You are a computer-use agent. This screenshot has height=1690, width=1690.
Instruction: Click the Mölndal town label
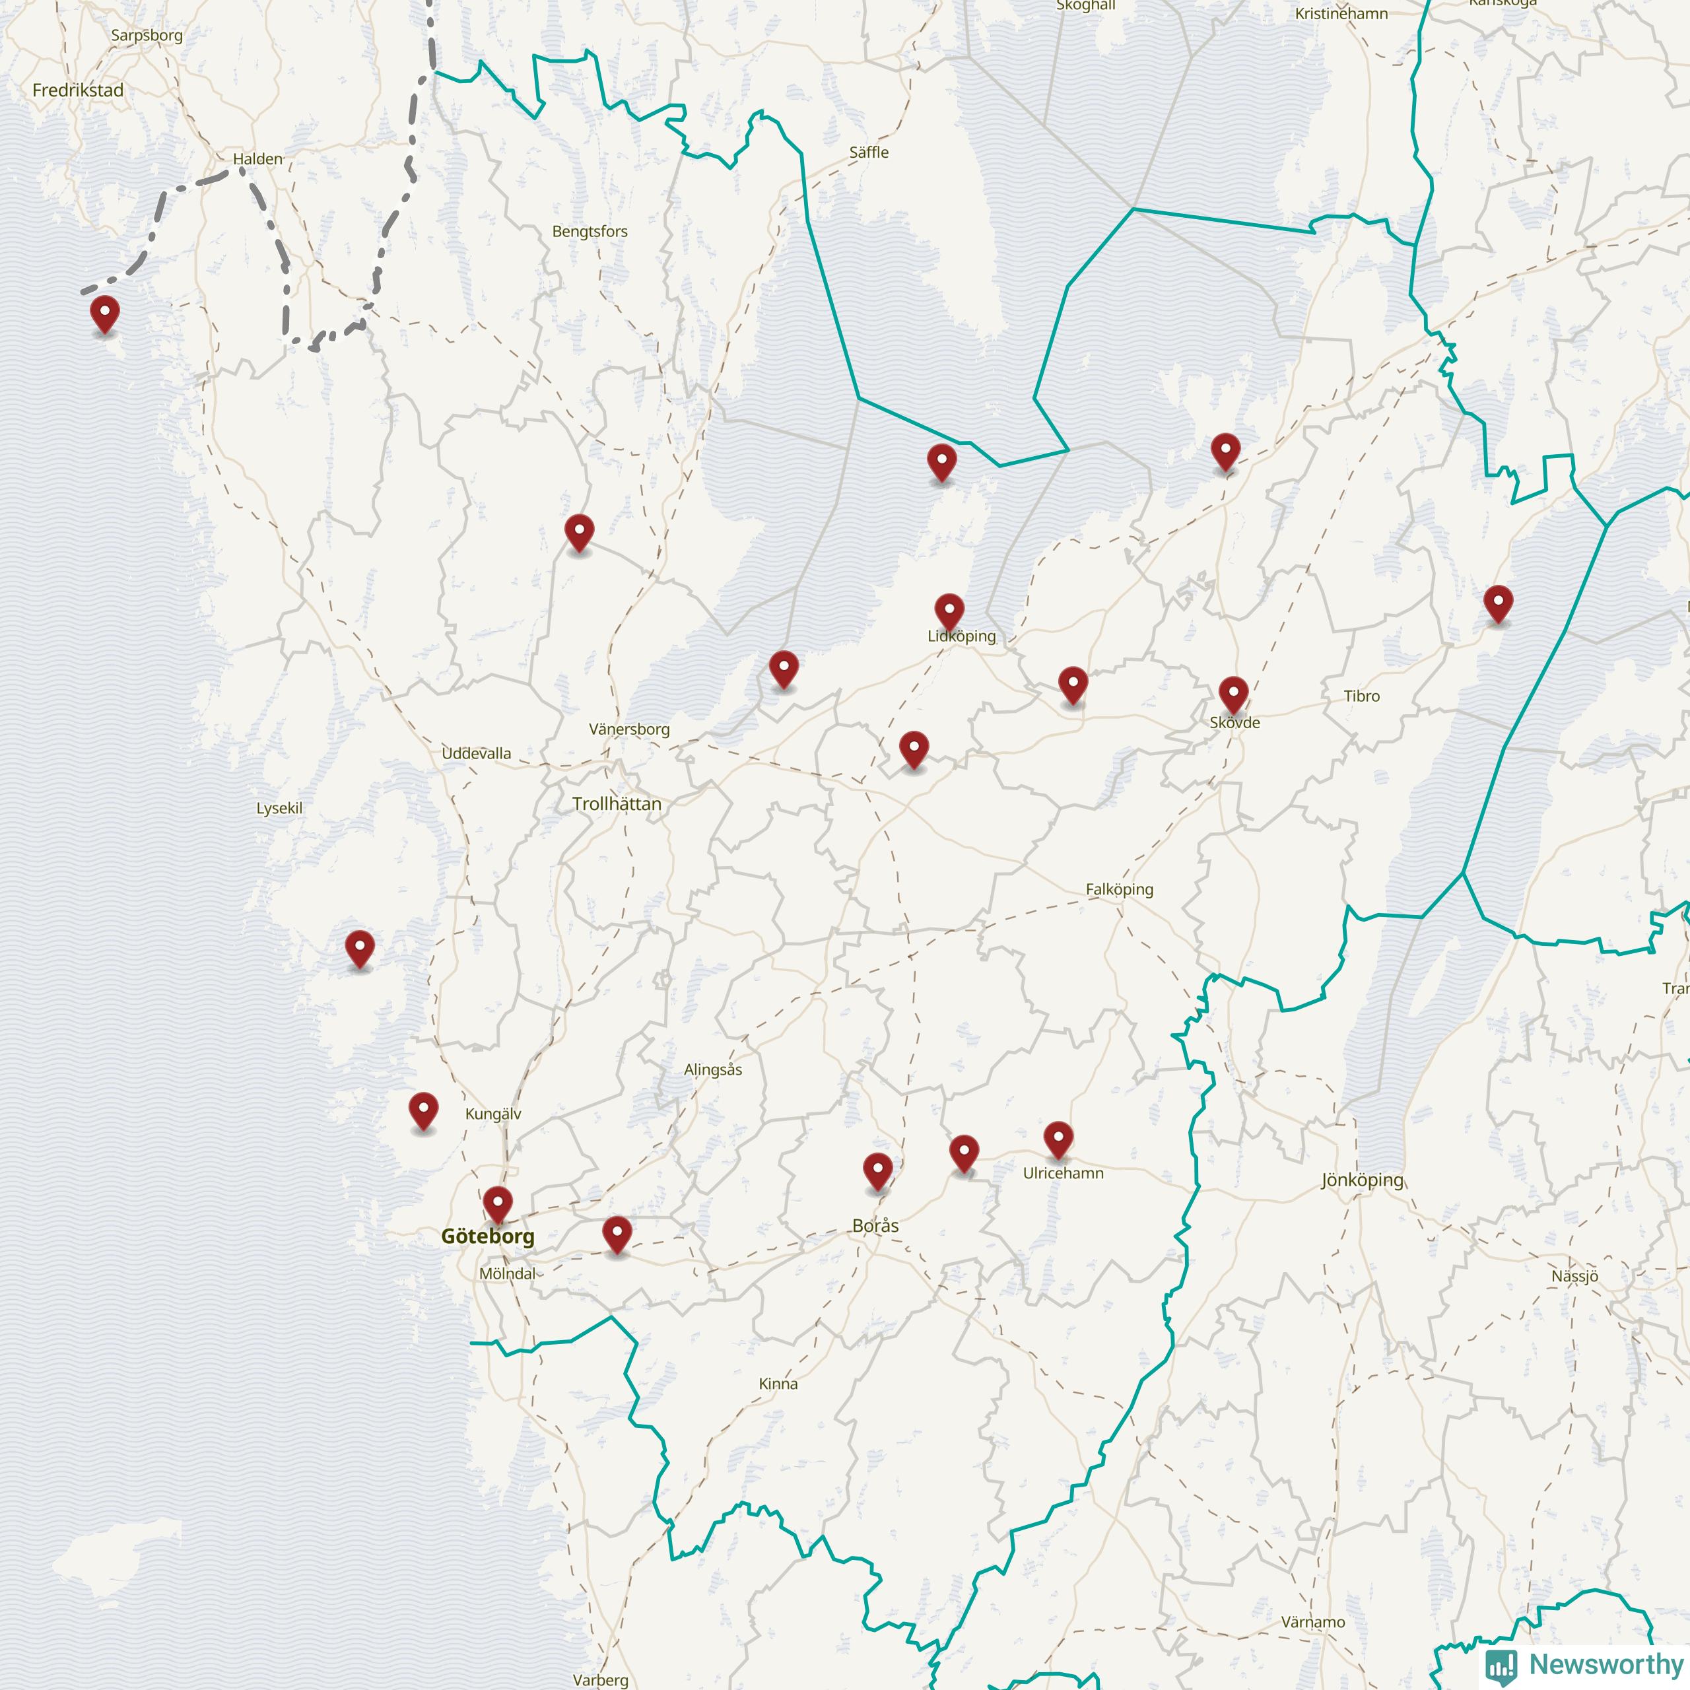click(508, 1273)
